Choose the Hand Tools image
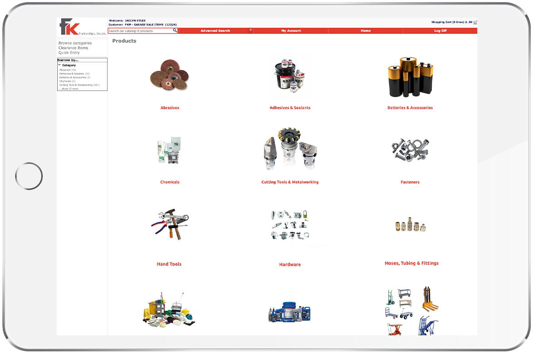 pyautogui.click(x=170, y=225)
